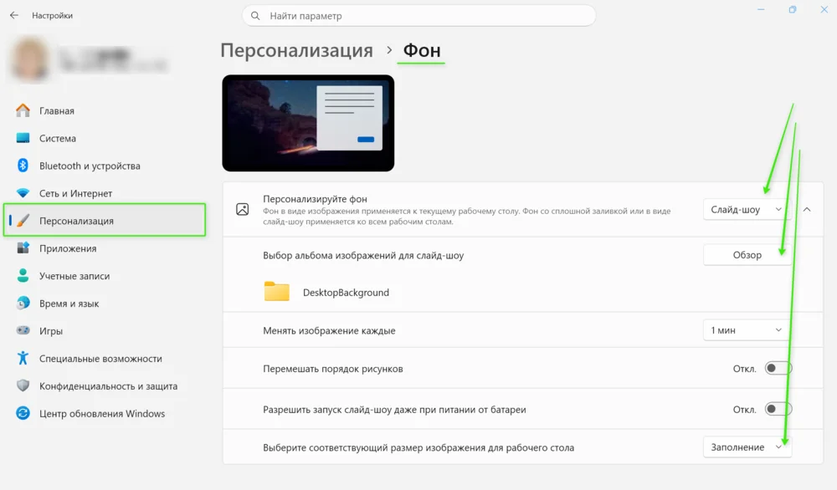Click the Система monitor icon
Screen dimensions: 837x490
[x=23, y=138]
